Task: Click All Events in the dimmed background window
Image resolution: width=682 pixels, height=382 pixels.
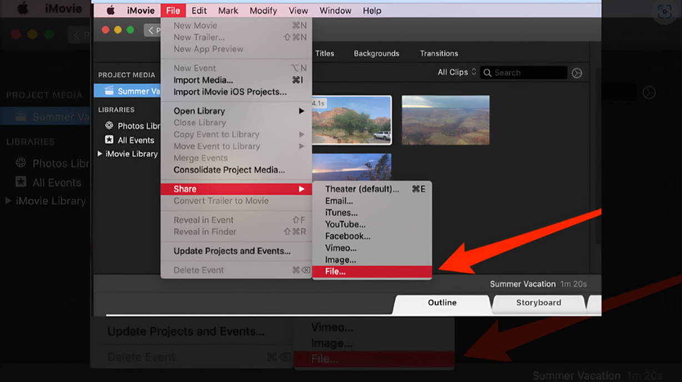Action: pyautogui.click(x=48, y=182)
